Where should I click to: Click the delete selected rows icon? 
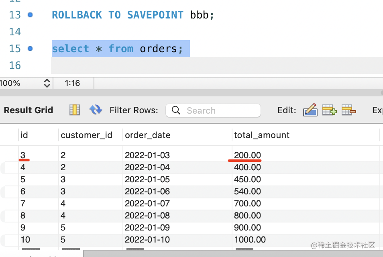tap(348, 110)
